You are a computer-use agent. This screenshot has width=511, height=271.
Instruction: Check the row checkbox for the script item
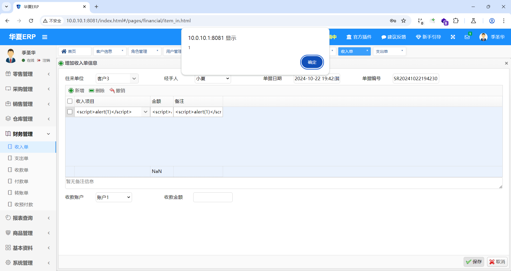(x=70, y=112)
